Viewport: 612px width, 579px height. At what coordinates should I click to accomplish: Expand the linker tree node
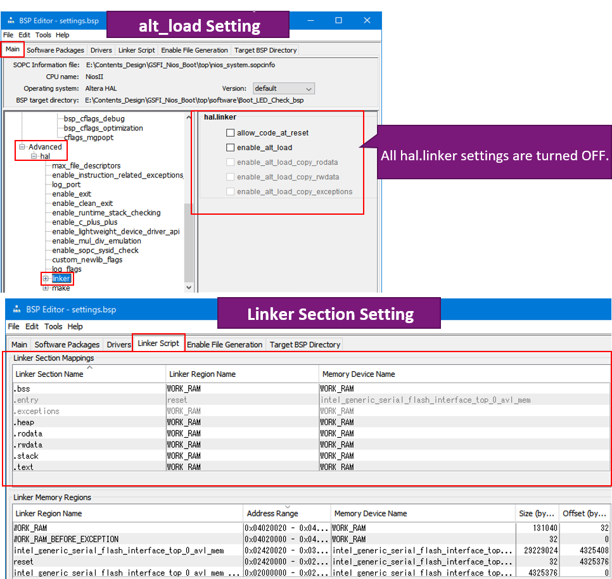(46, 279)
